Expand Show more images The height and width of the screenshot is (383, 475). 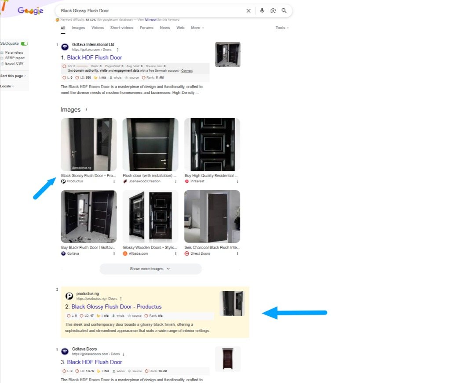click(x=150, y=269)
